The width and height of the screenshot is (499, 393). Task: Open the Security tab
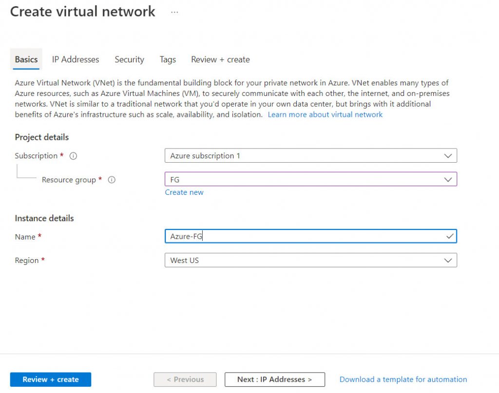coord(129,59)
